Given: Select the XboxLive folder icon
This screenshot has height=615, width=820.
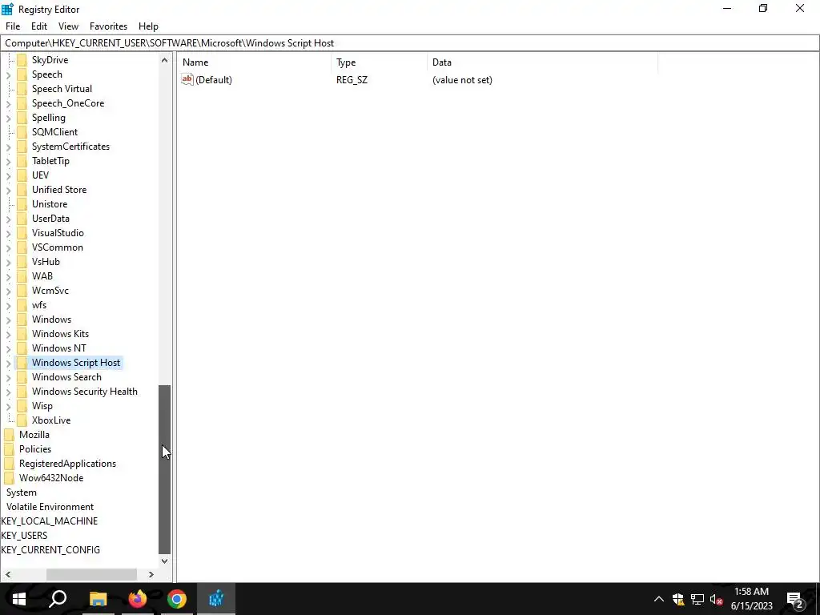Looking at the screenshot, I should click(x=22, y=420).
